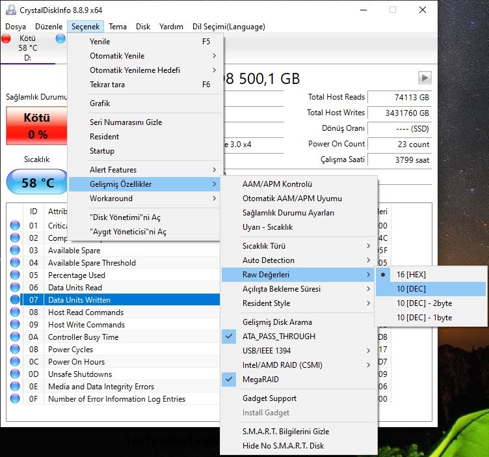489x457 pixels.
Task: Click status orb for Data Units Read
Action: coord(15,287)
